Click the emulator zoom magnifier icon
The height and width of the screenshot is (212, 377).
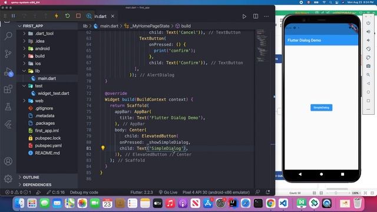[x=368, y=75]
